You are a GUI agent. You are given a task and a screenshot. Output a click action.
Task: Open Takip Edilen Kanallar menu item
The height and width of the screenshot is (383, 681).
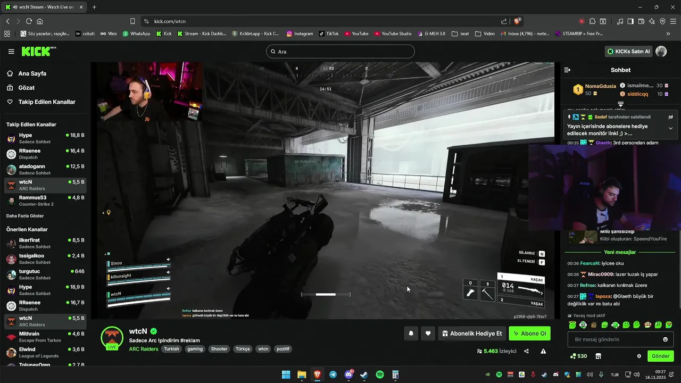tap(47, 102)
